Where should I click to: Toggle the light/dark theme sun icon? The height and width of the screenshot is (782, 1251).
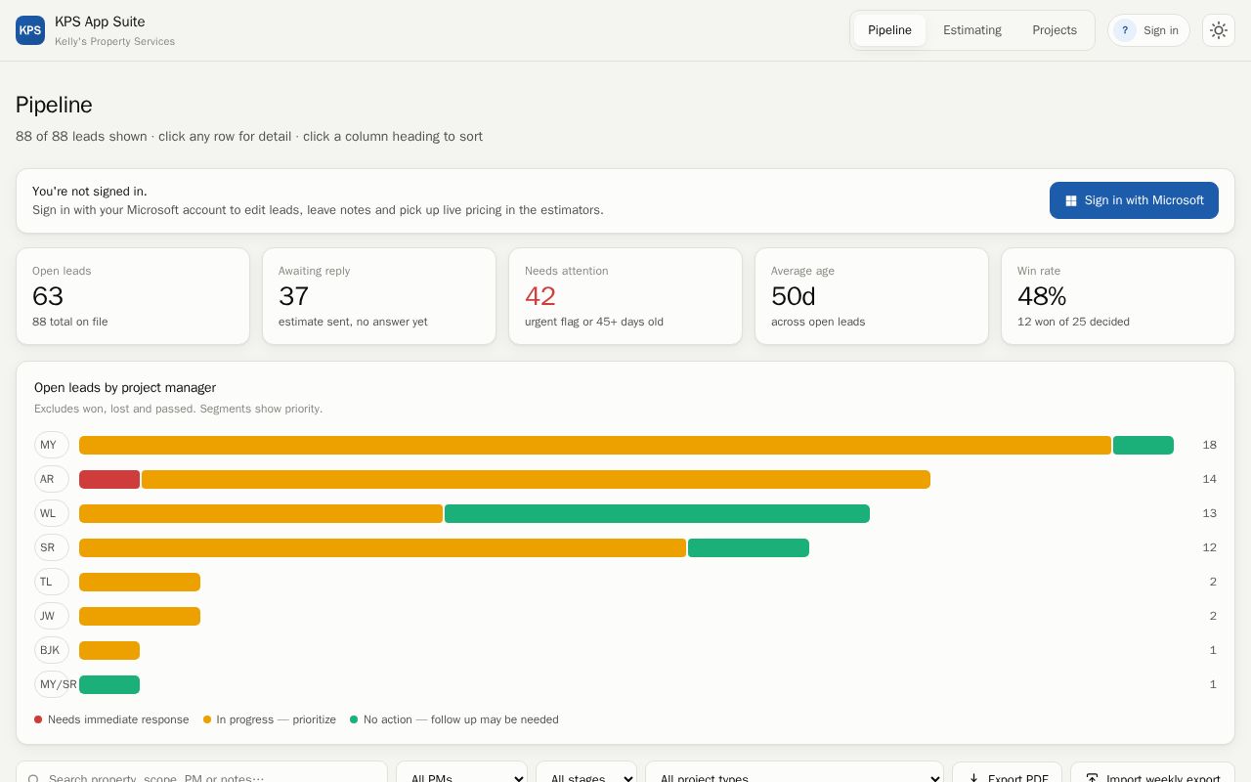[x=1219, y=30]
